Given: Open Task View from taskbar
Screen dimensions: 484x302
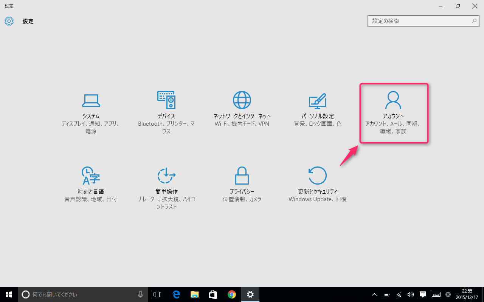Looking at the screenshot, I should pos(157,294).
